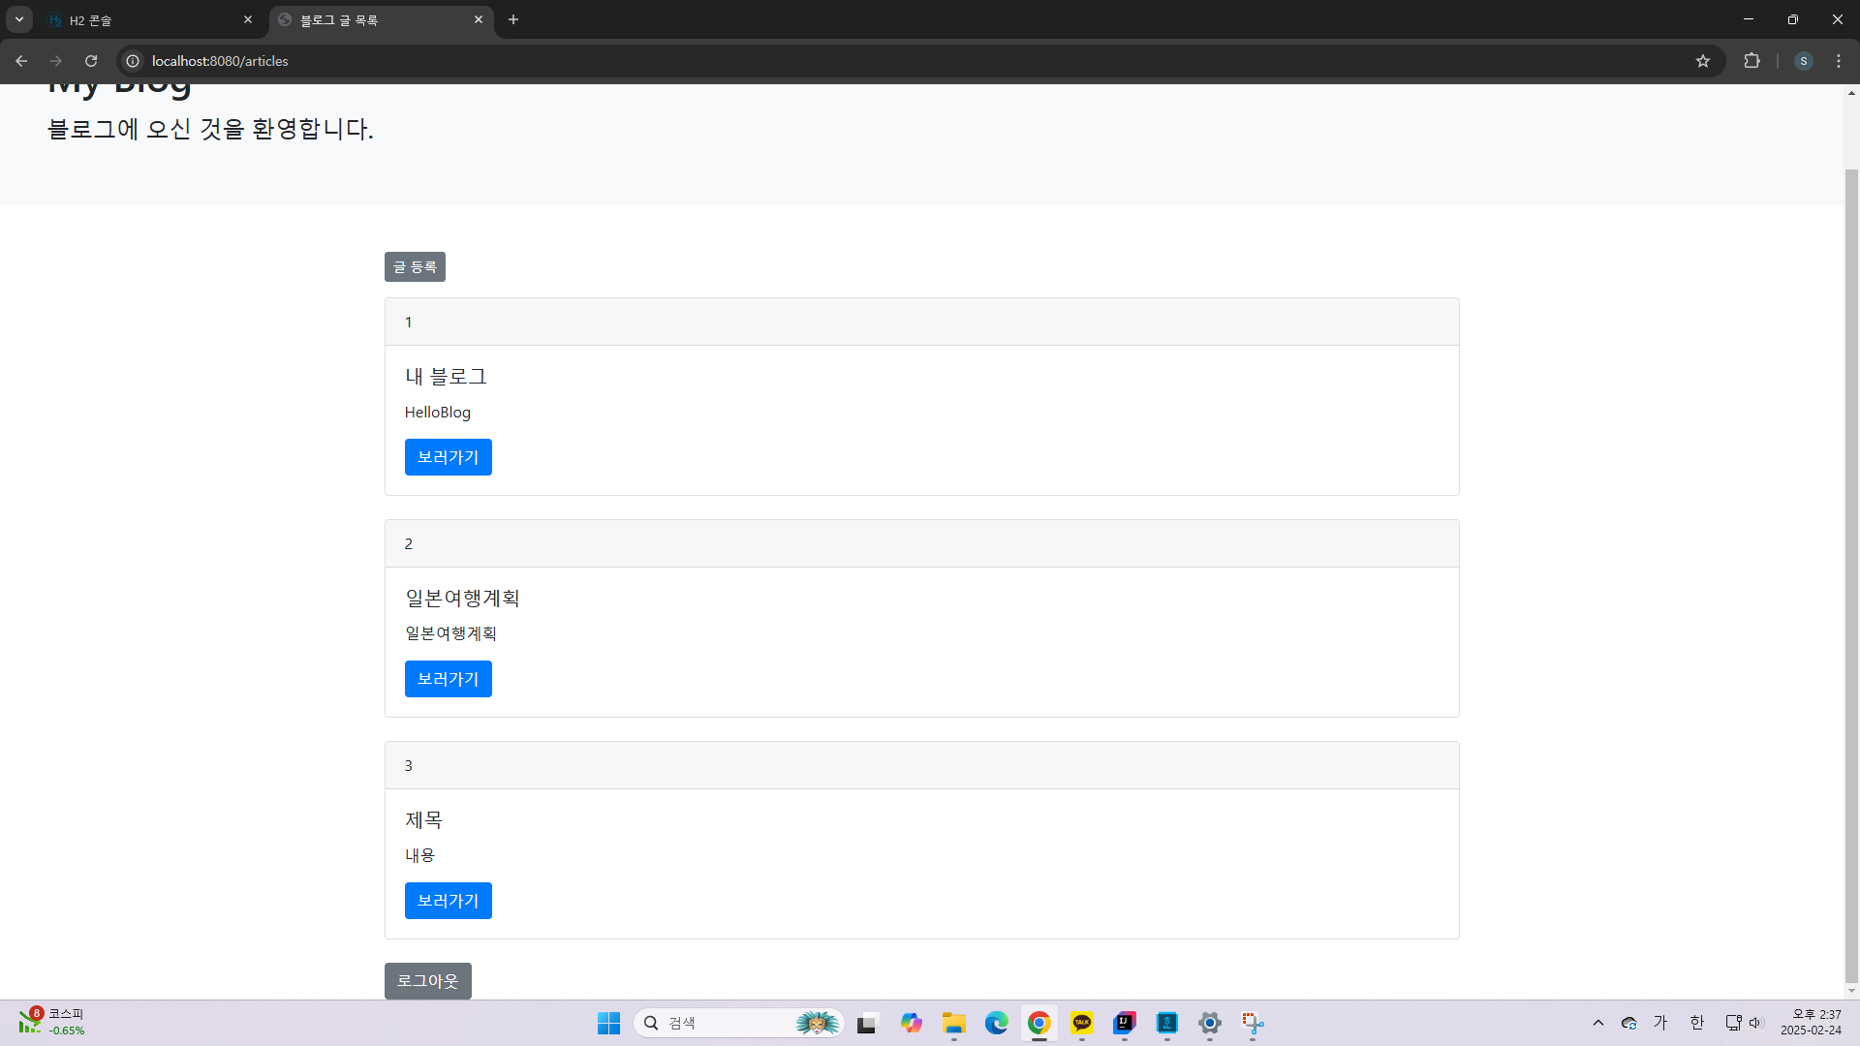Open article 1 with 보러가기
The image size is (1860, 1046).
coord(448,457)
